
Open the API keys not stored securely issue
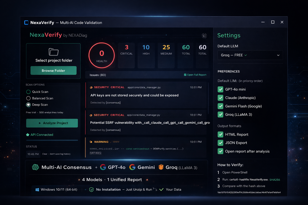[x=146, y=95]
